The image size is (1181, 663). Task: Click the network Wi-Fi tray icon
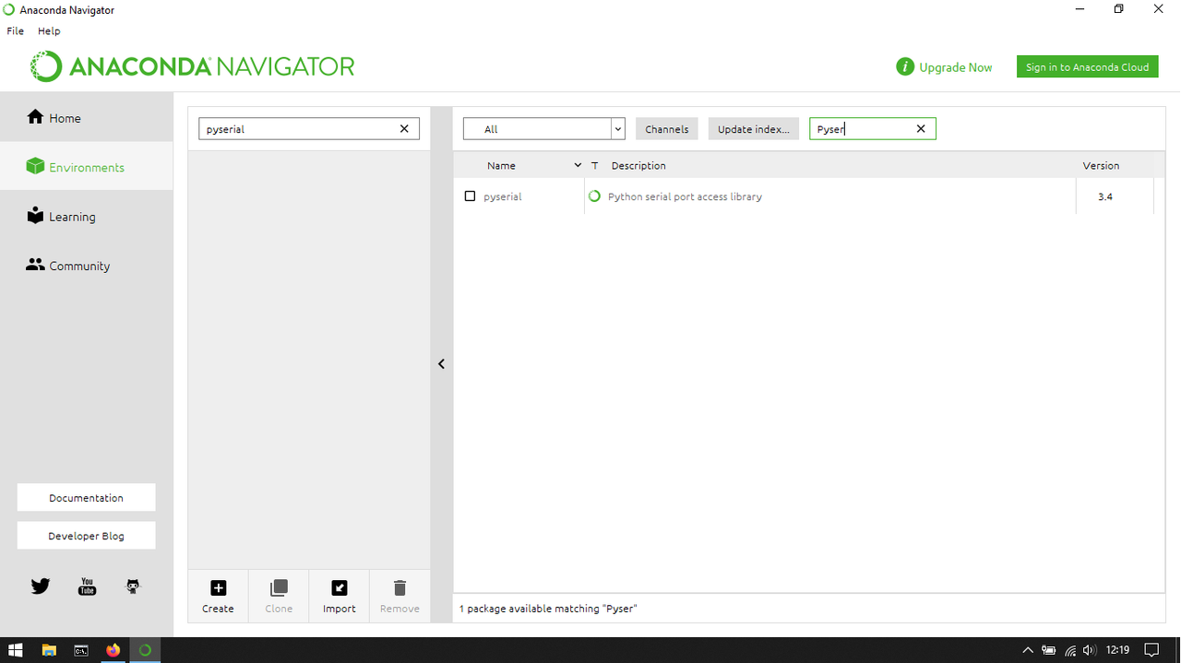click(1070, 650)
